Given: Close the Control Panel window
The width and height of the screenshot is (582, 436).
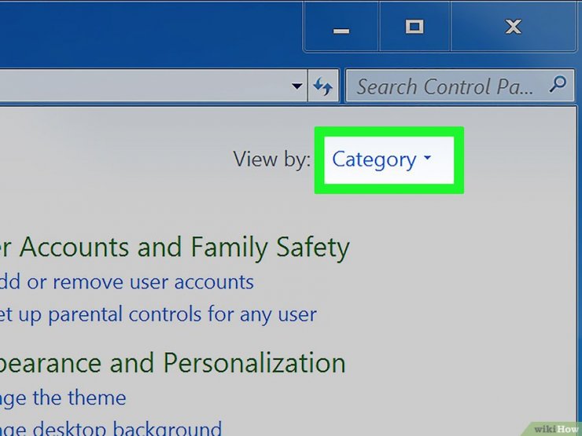Looking at the screenshot, I should [x=513, y=27].
